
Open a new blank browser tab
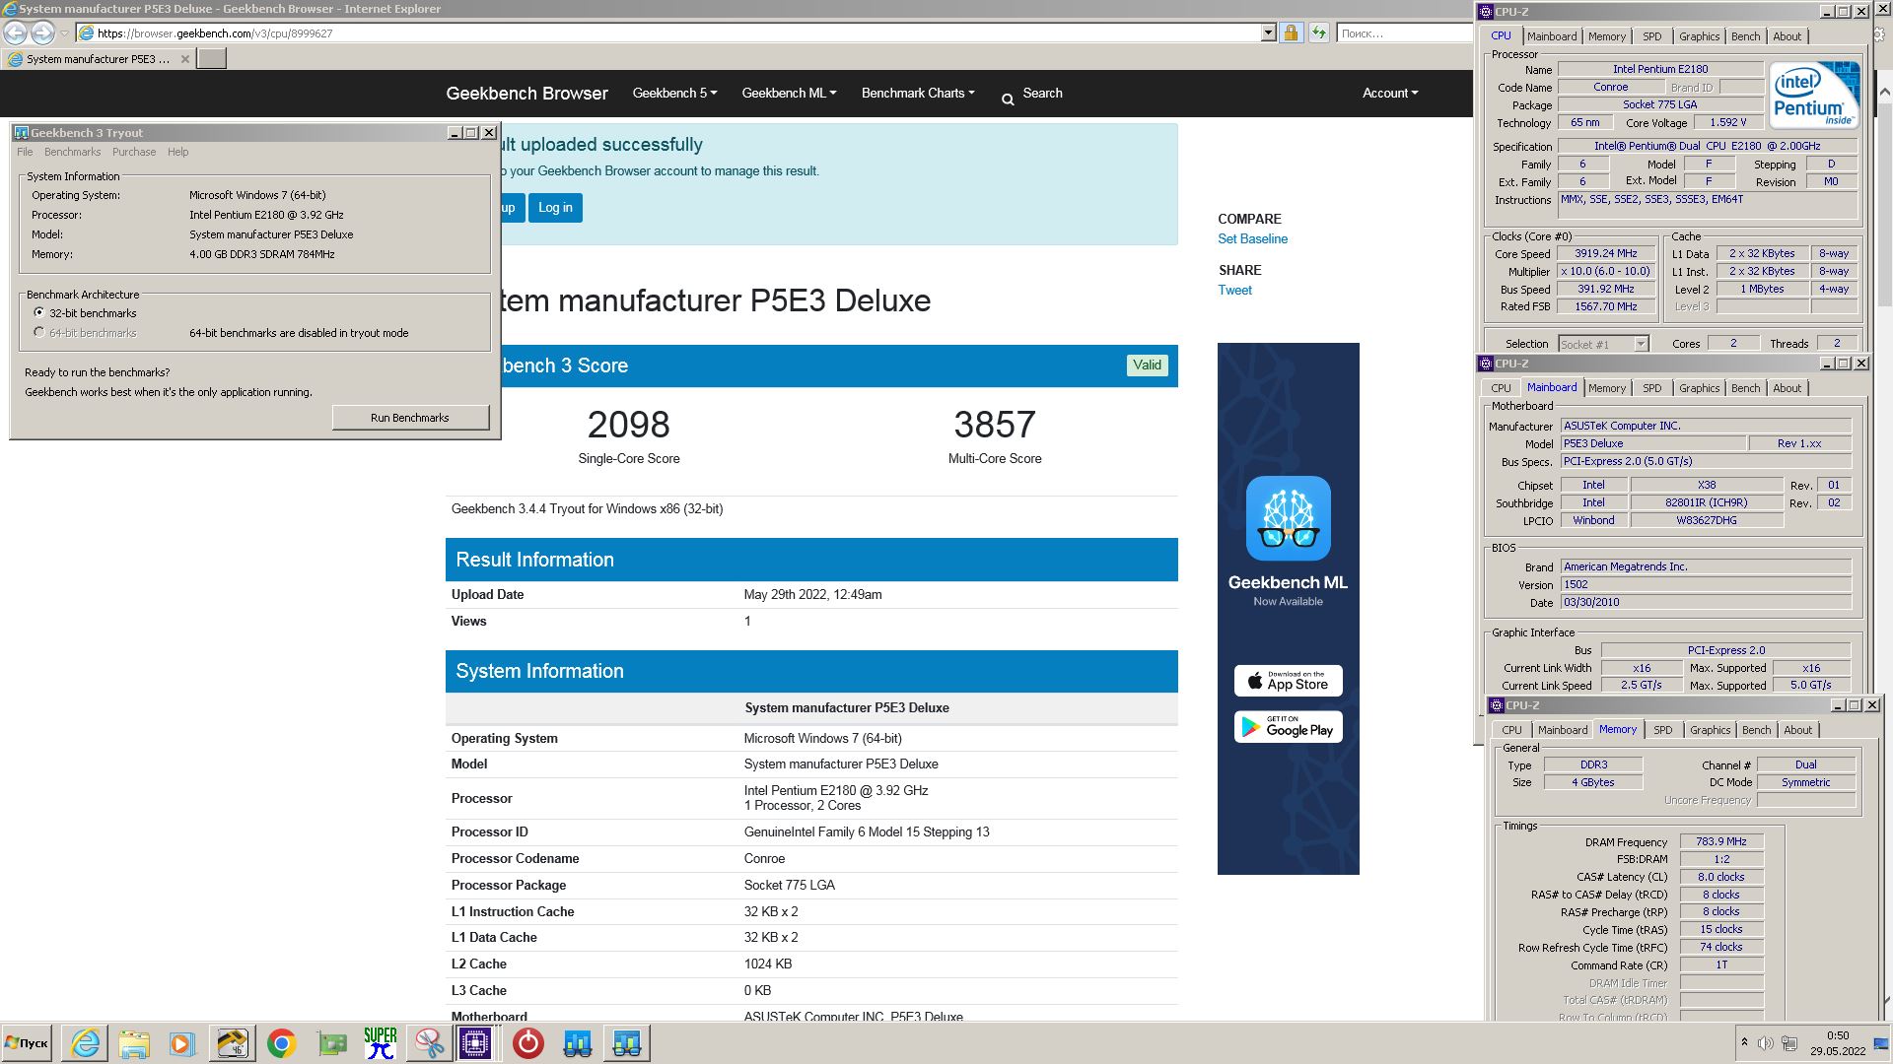coord(211,58)
